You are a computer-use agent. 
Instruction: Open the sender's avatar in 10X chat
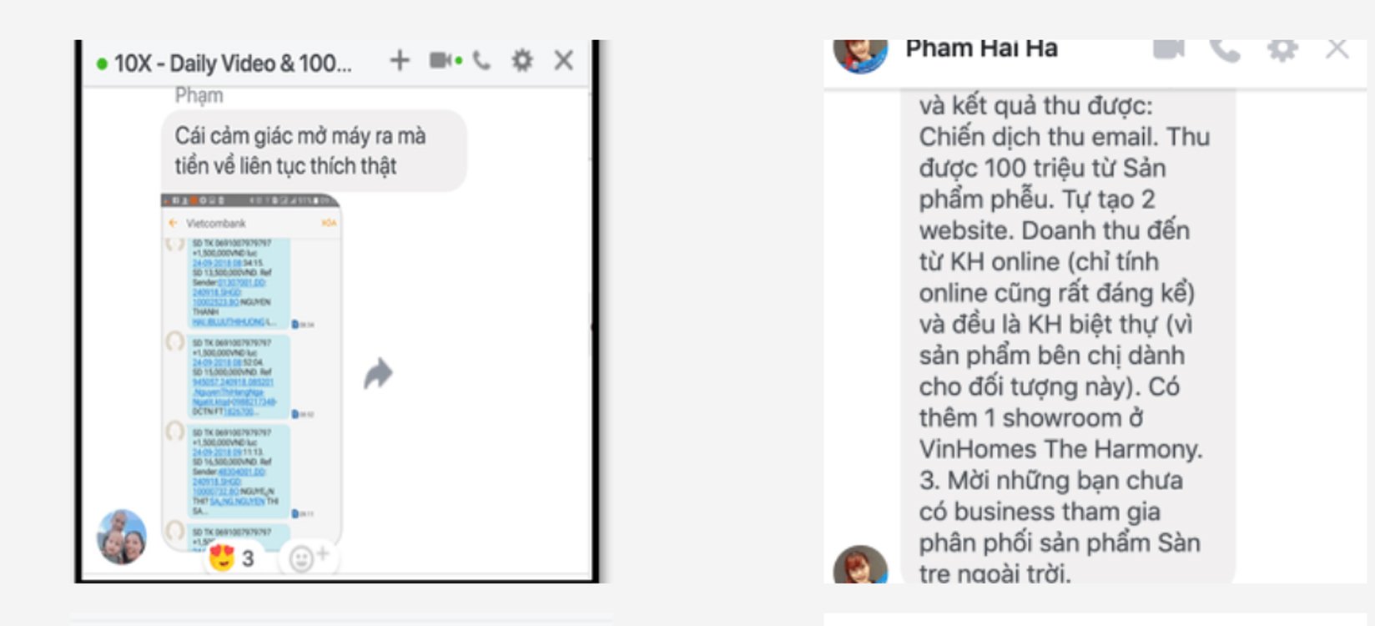click(x=122, y=537)
